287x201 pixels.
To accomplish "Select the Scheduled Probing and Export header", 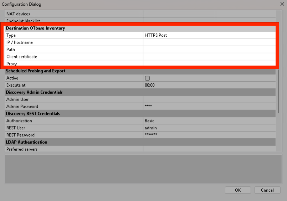I will tap(140, 71).
